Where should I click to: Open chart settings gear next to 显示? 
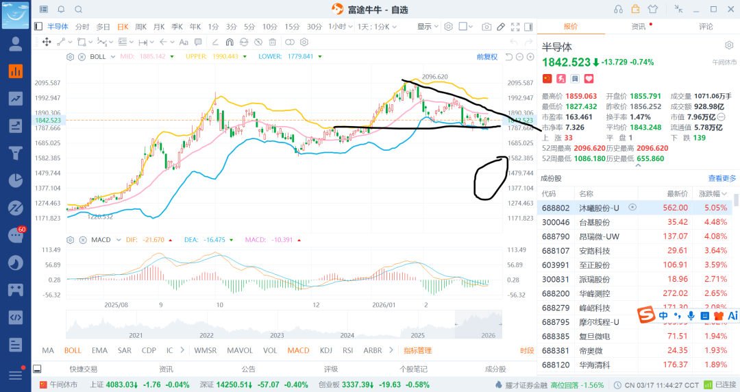[x=448, y=27]
